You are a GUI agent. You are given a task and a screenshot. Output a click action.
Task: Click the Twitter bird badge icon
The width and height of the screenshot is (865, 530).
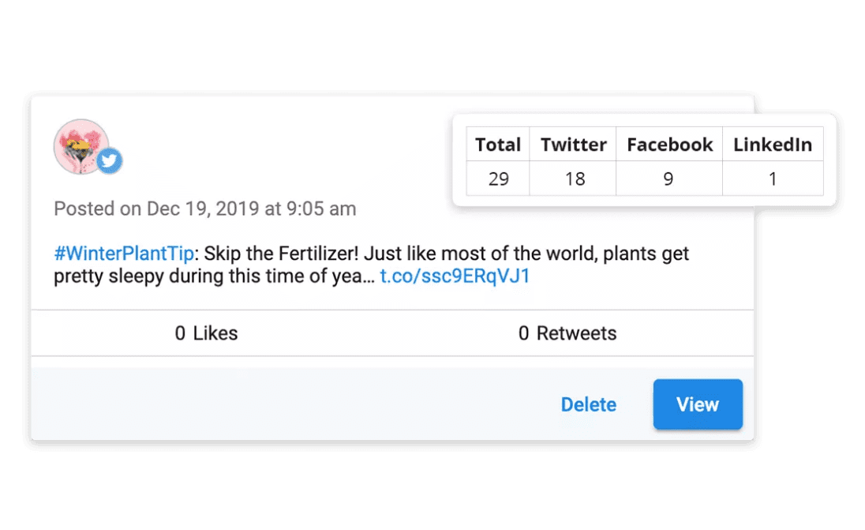[109, 160]
